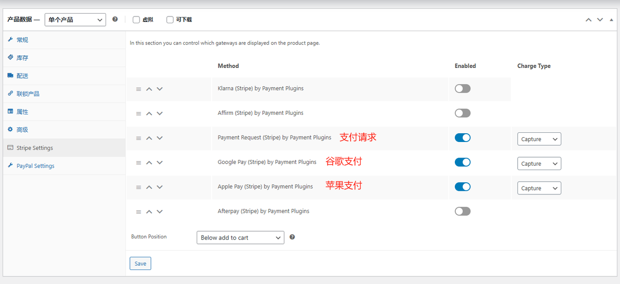The image size is (620, 284).
Task: Disable Google Pay (Stripe) toggle
Action: coord(463,162)
